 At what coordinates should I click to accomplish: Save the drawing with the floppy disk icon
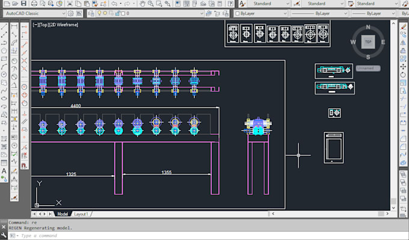pos(23,4)
